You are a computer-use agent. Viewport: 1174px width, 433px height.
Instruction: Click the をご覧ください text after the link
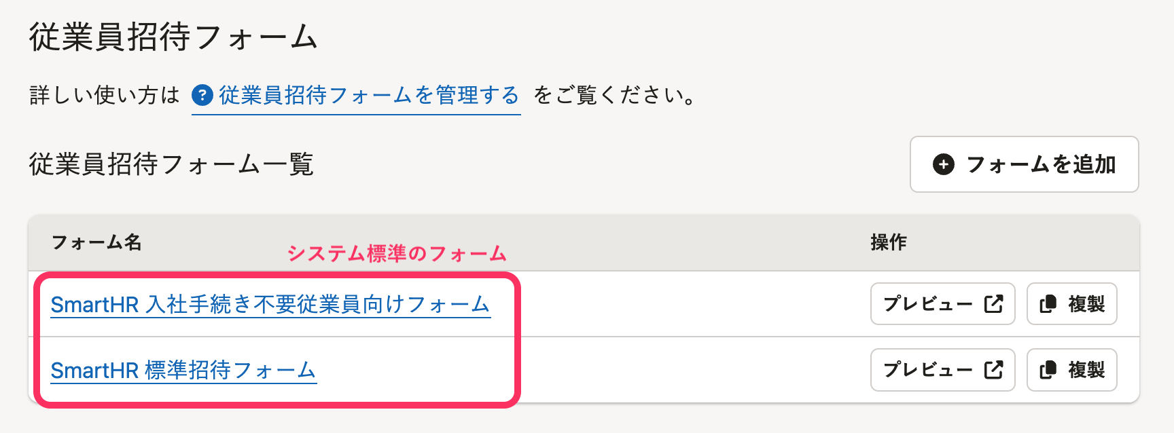tap(614, 95)
